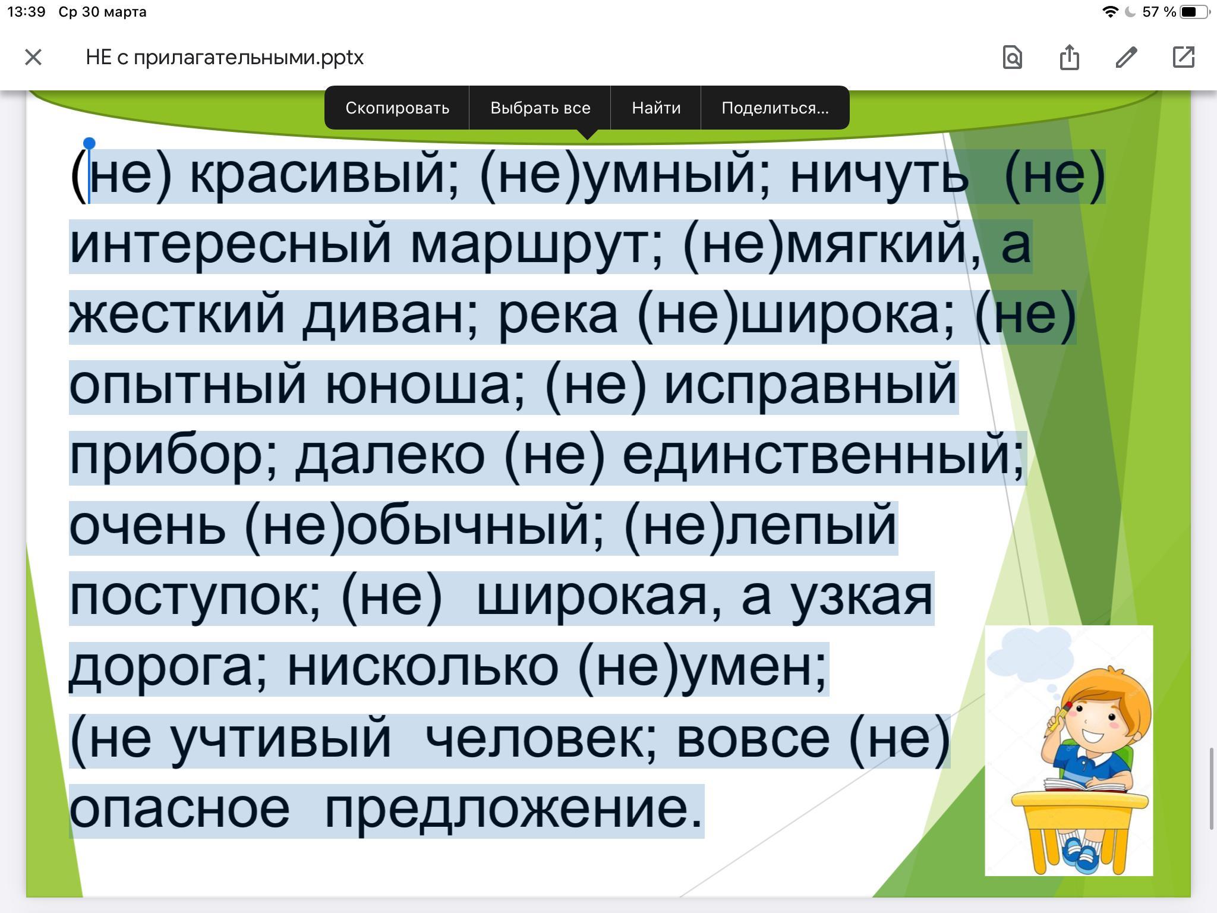The height and width of the screenshot is (913, 1217).
Task: Tap the Do Not Disturb moon icon
Action: tap(1130, 12)
